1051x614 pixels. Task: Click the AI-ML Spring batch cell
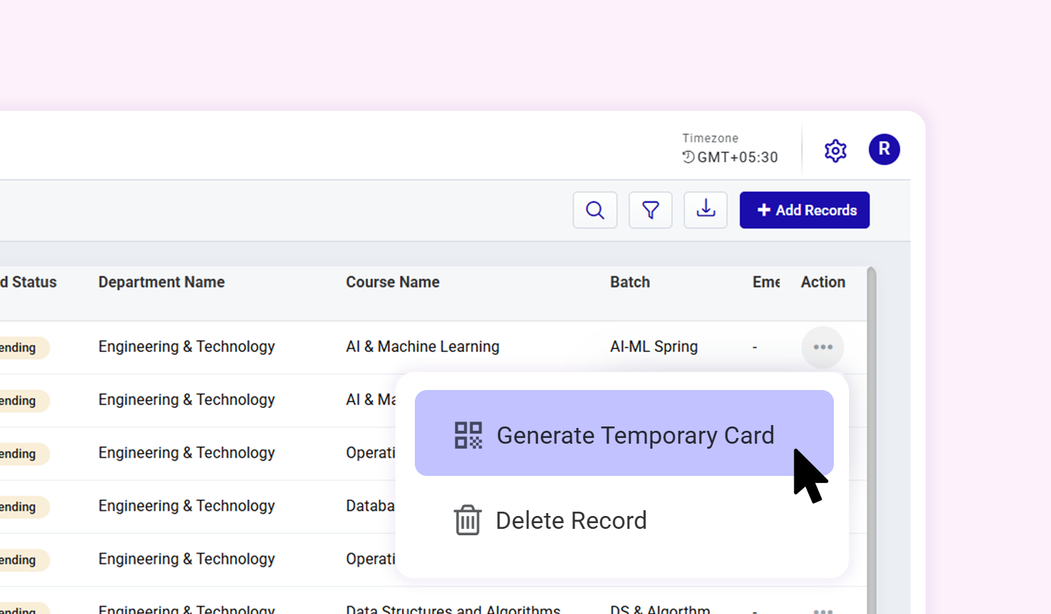click(653, 346)
